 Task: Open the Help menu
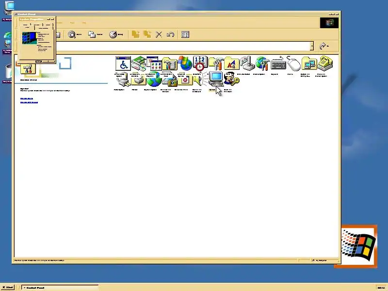pyautogui.click(x=84, y=23)
